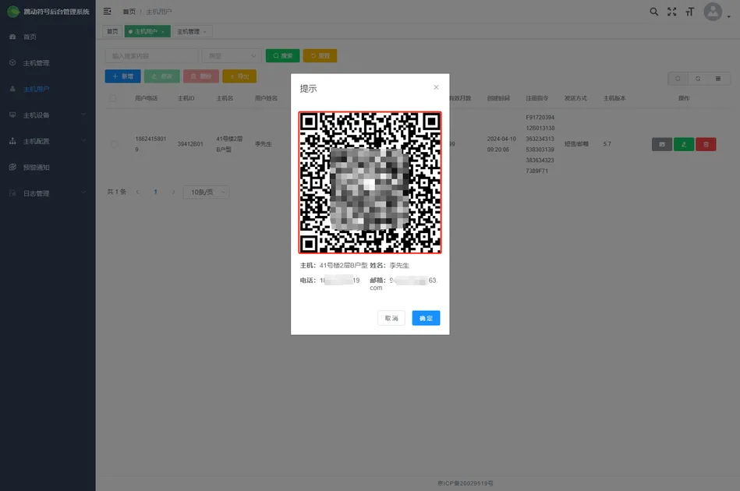Open the user avatar menu
Screen dimensions: 740x491
pos(717,12)
